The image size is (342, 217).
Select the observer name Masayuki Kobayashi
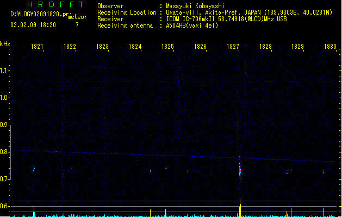click(195, 6)
